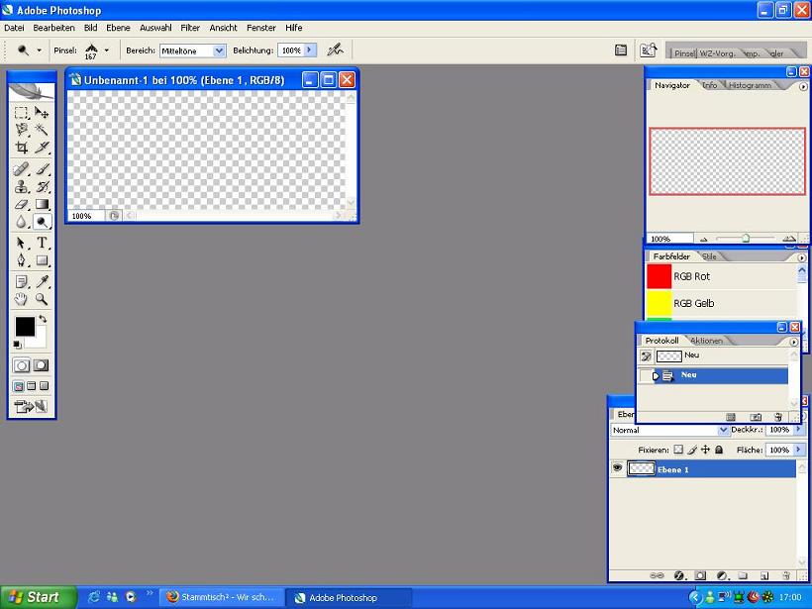Screen dimensions: 812x609
Task: Select the Crop tool in toolbox
Action: click(x=21, y=148)
